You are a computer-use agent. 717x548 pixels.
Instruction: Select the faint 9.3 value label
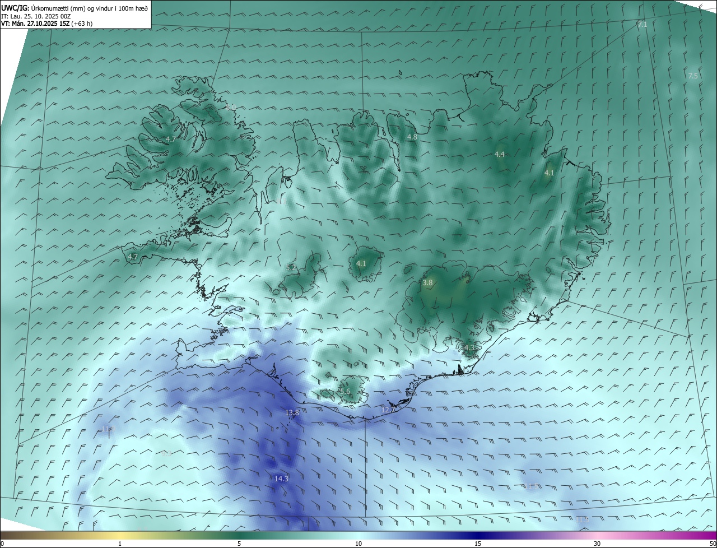tap(166, 453)
